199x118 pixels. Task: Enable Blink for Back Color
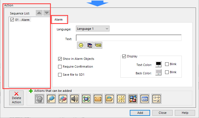click(167, 72)
